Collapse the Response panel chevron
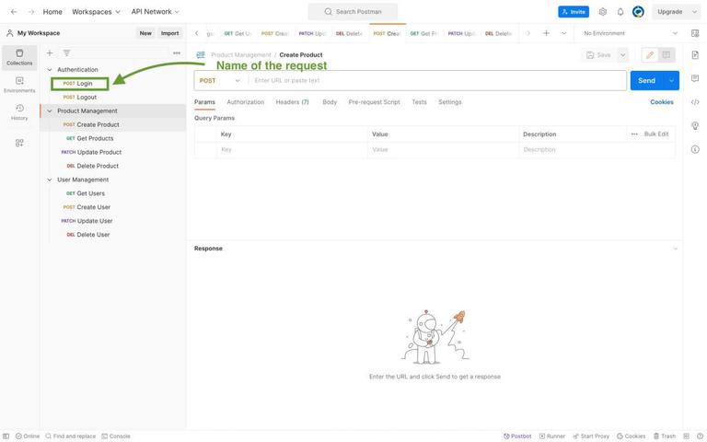This screenshot has height=442, width=707. [x=675, y=249]
